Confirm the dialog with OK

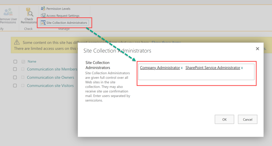224,119
